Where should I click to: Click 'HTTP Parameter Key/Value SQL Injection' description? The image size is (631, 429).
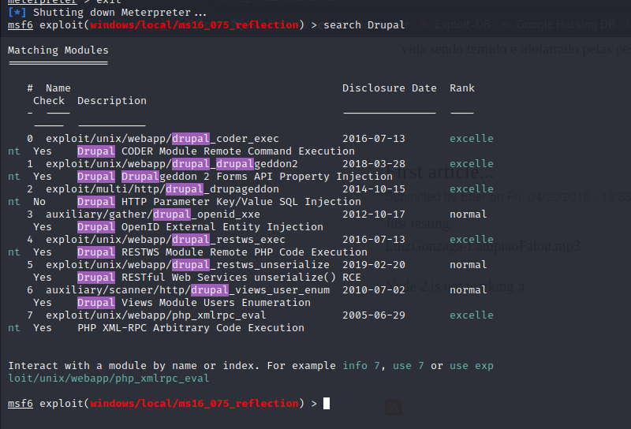[x=241, y=202]
